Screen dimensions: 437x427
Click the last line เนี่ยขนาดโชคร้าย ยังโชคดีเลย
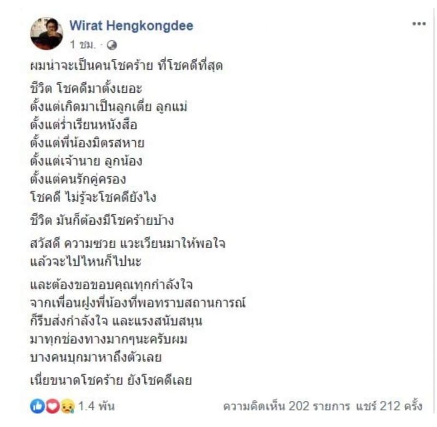pos(111,380)
